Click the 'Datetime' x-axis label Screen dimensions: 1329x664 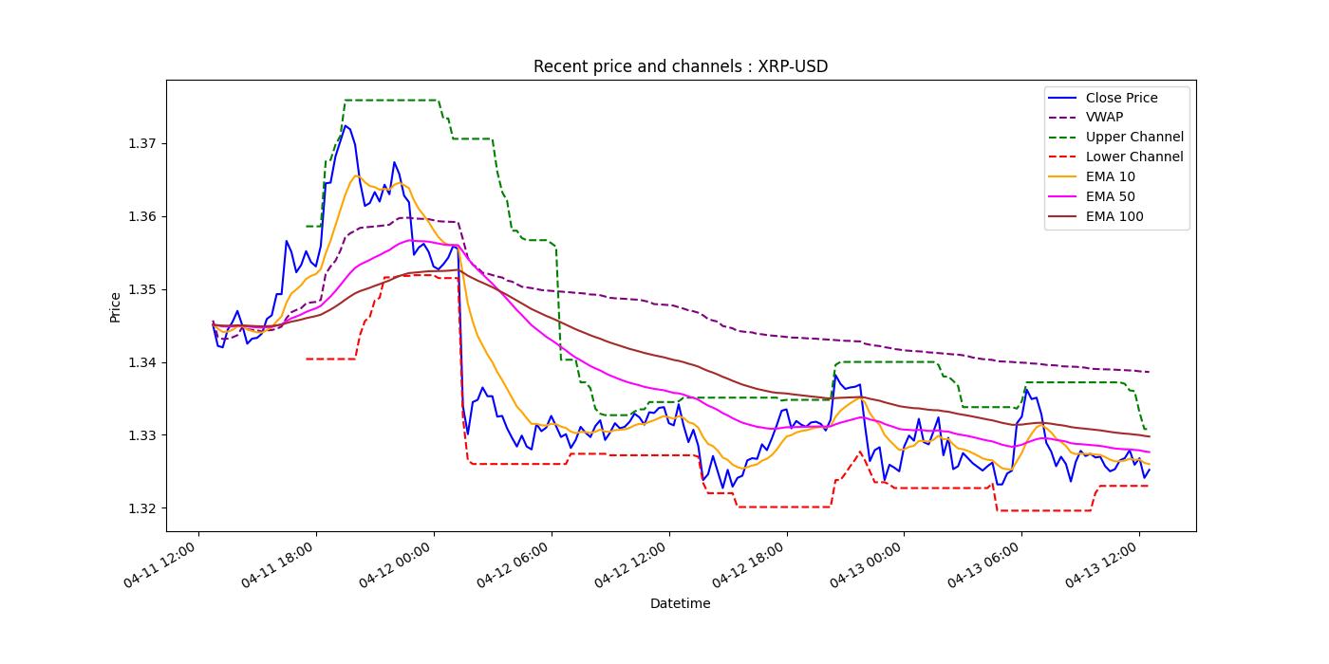click(x=680, y=603)
